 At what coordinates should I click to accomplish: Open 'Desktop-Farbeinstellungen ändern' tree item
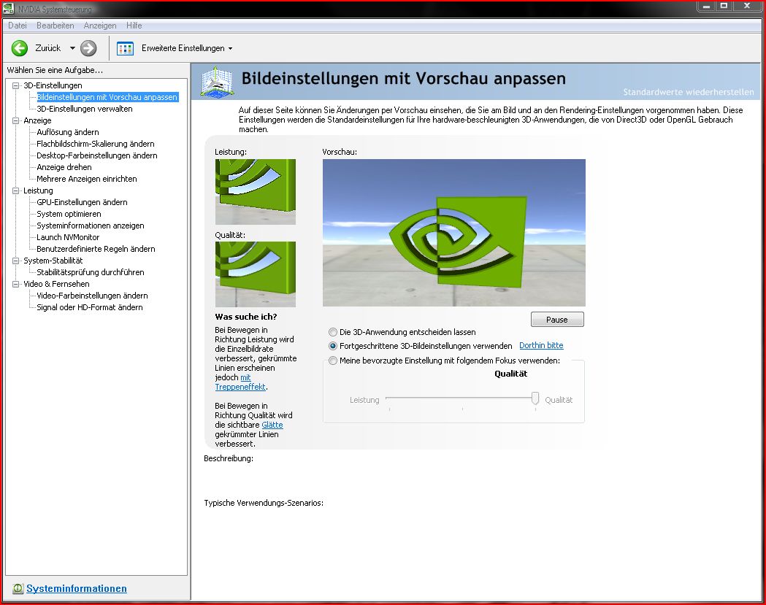[96, 155]
